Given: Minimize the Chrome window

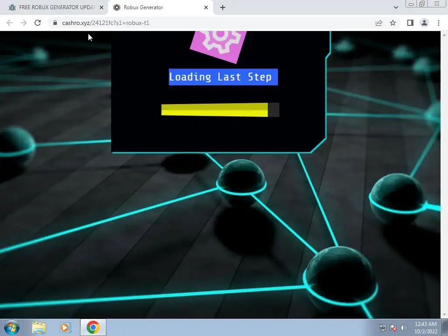Looking at the screenshot, I should point(411,4).
